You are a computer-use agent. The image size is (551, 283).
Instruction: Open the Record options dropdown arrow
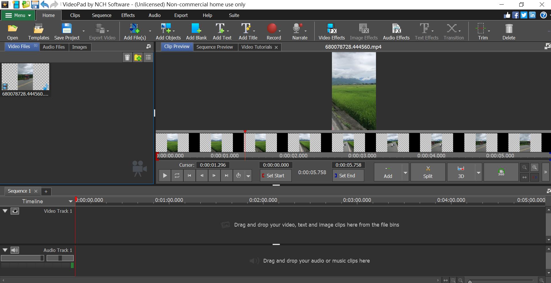click(280, 31)
